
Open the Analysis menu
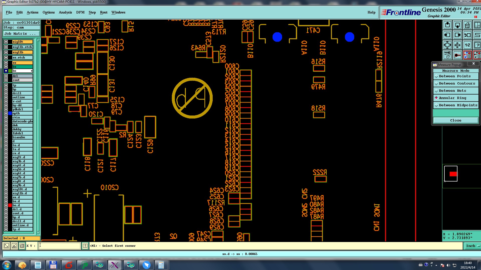click(65, 12)
